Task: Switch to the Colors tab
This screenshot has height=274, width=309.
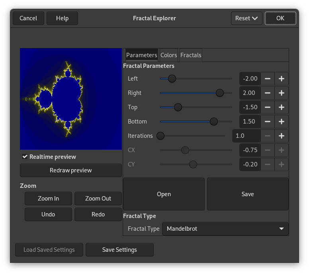Action: point(168,55)
